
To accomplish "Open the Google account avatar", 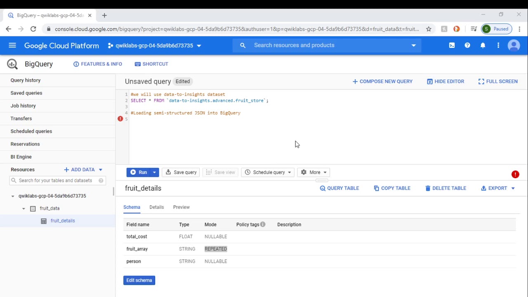I will coord(514,45).
